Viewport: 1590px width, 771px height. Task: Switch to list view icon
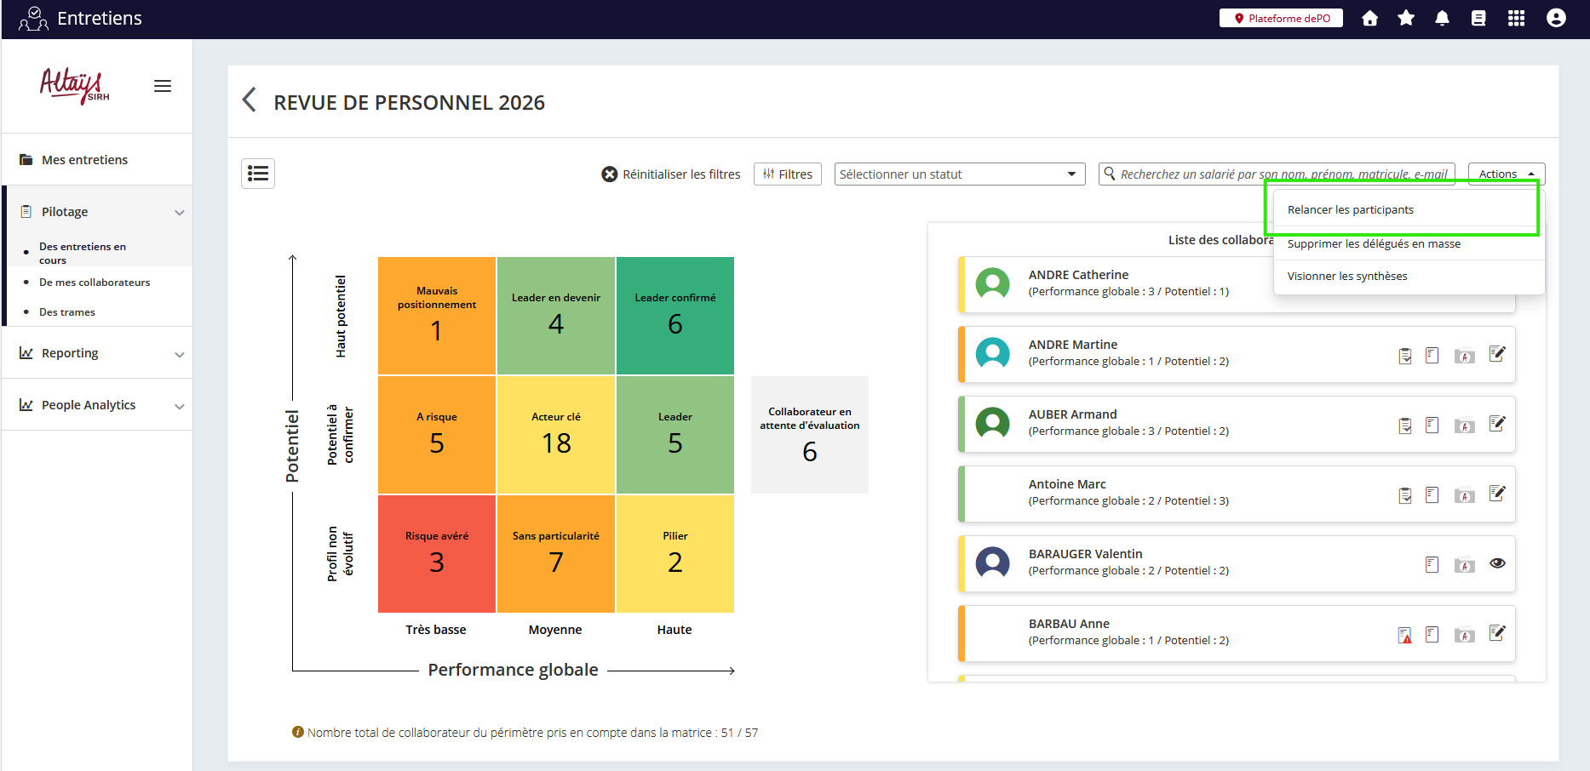(258, 174)
